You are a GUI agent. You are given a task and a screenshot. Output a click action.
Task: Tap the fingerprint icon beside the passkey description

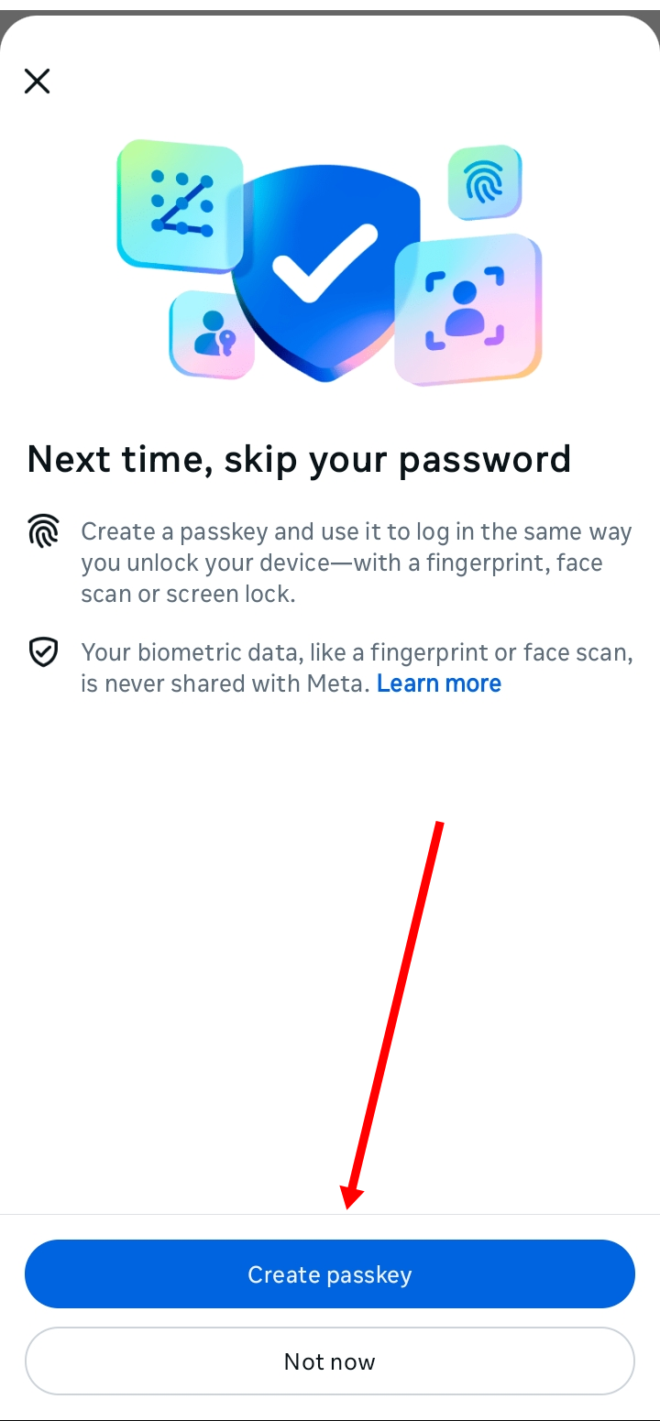43,531
